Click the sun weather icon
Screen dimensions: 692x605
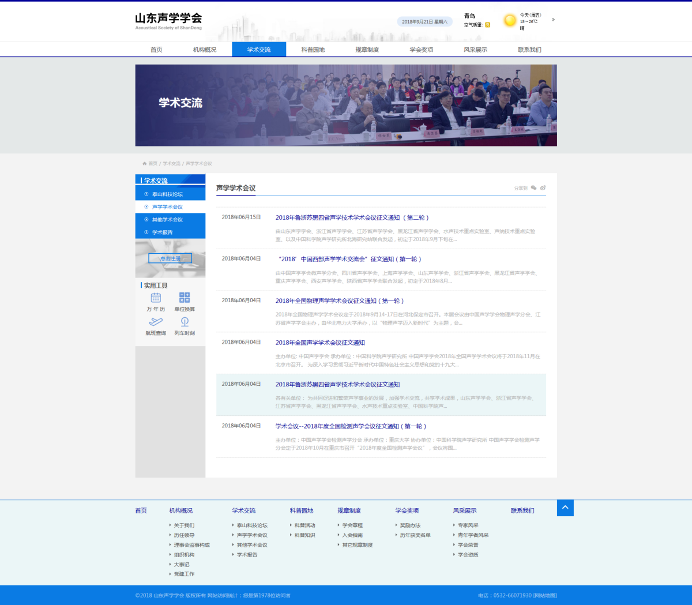510,21
